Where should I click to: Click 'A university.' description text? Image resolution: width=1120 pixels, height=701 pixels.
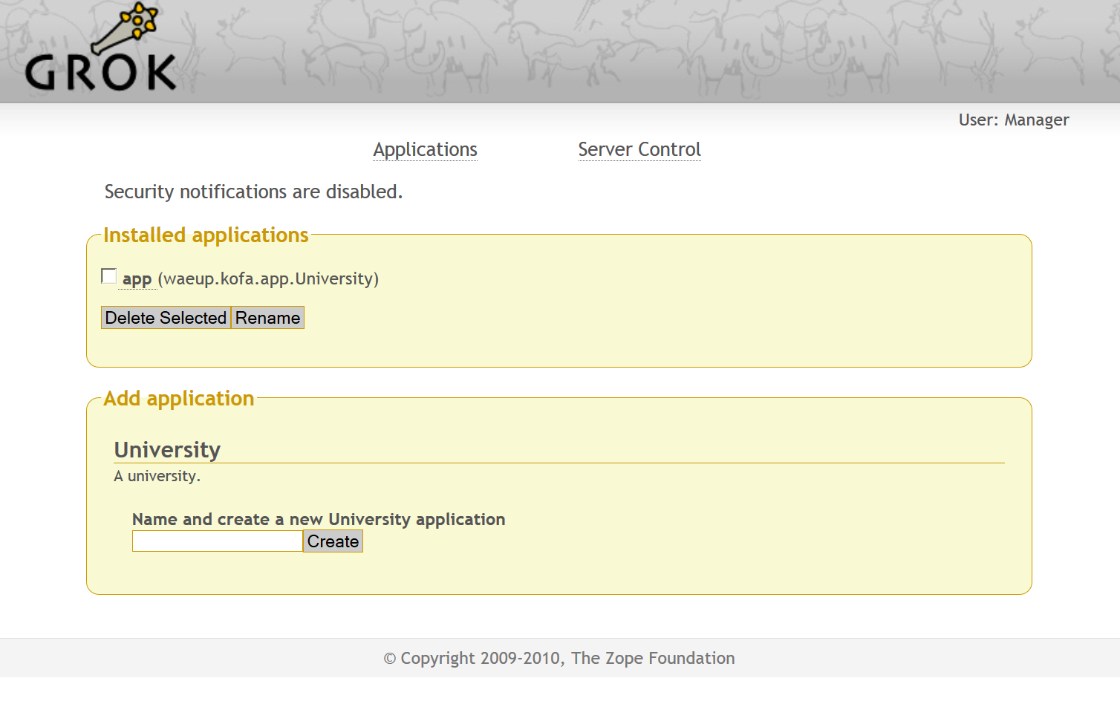(x=157, y=476)
